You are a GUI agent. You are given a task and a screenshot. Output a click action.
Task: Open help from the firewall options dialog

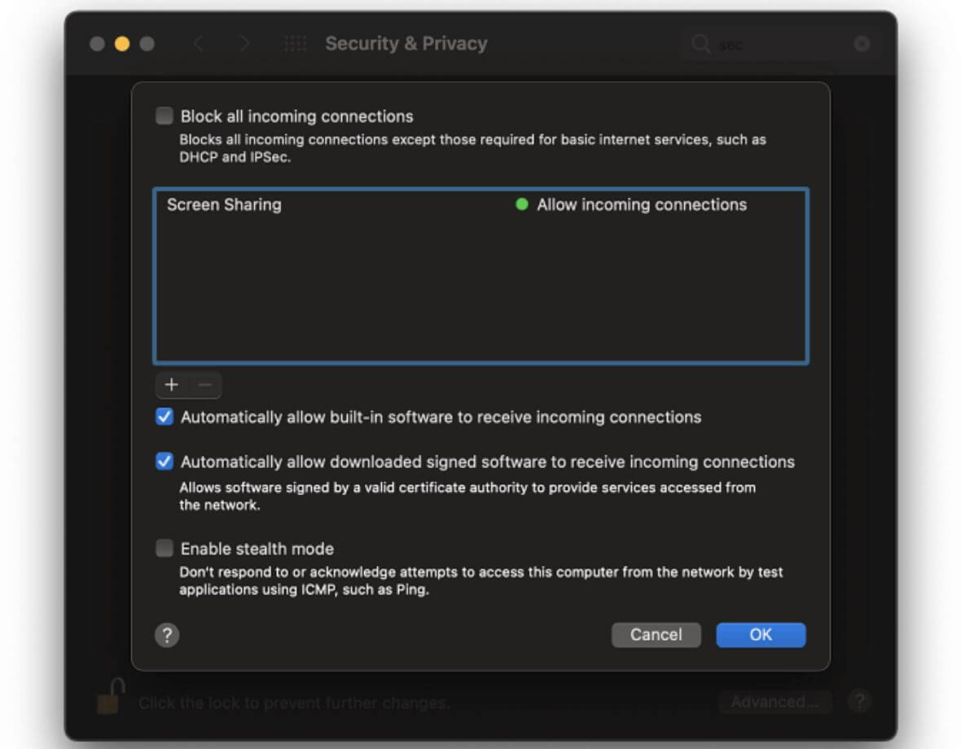click(167, 635)
